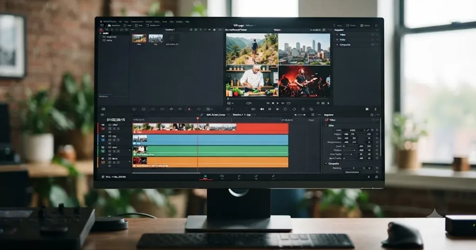The image size is (476, 250).
Task: Open the Video tab of the Inspector
Action: (x=330, y=120)
